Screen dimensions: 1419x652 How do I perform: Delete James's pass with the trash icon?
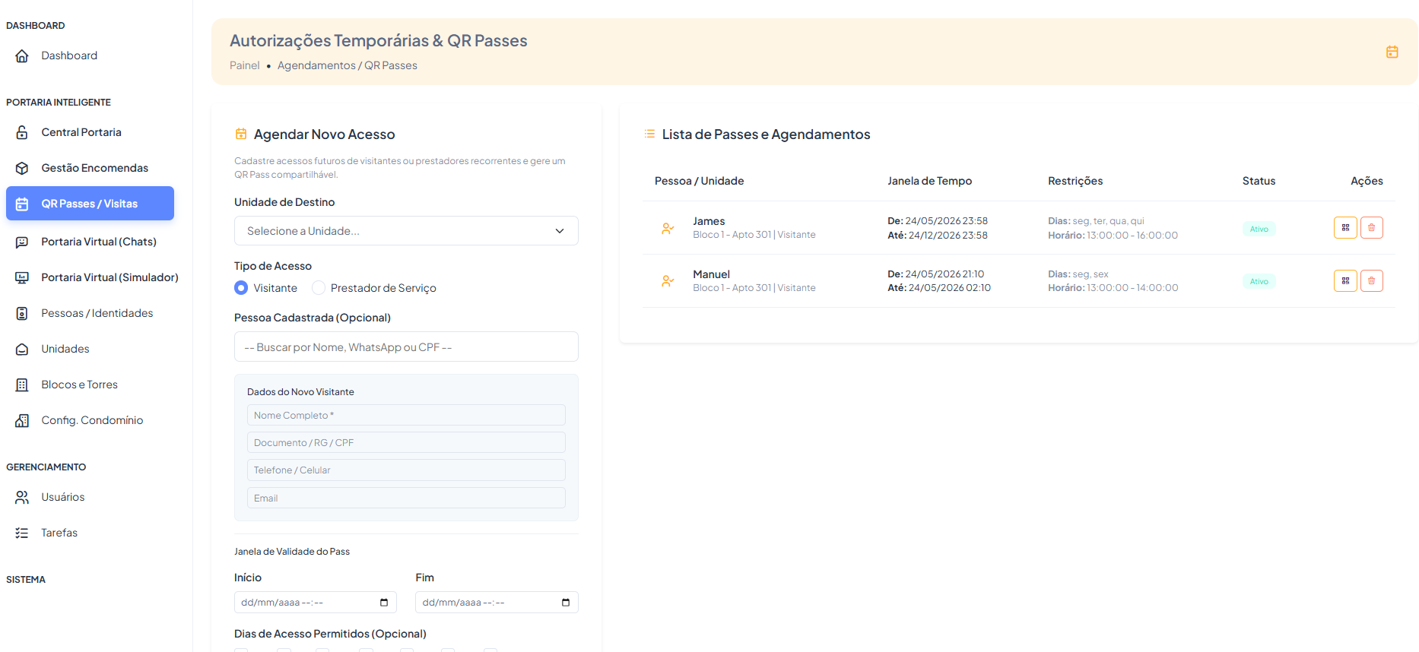(x=1371, y=228)
